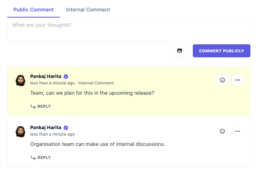This screenshot has height=178, width=260.
Task: Select the Public Comment tab
Action: (x=34, y=10)
